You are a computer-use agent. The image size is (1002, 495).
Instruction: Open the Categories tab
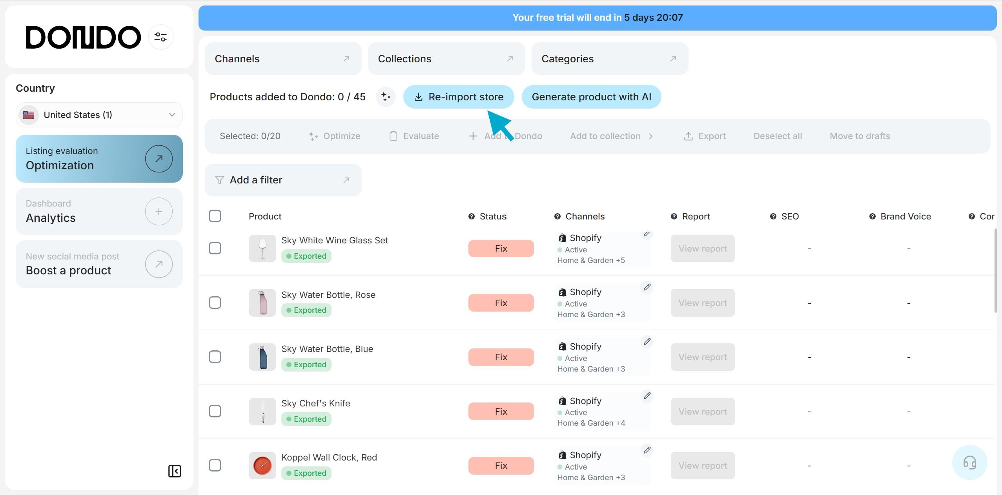[x=609, y=59]
